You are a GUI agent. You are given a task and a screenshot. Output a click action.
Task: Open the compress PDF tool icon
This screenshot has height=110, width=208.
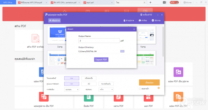pyautogui.click(x=89, y=98)
